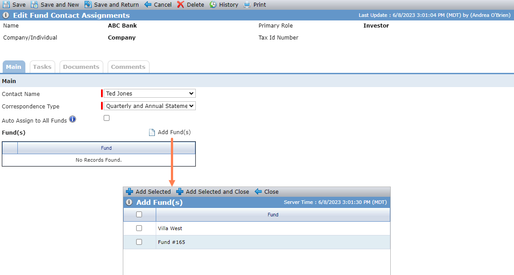Click the Cancel blue arrow icon
Screen dimensions: 514x275
pos(148,4)
